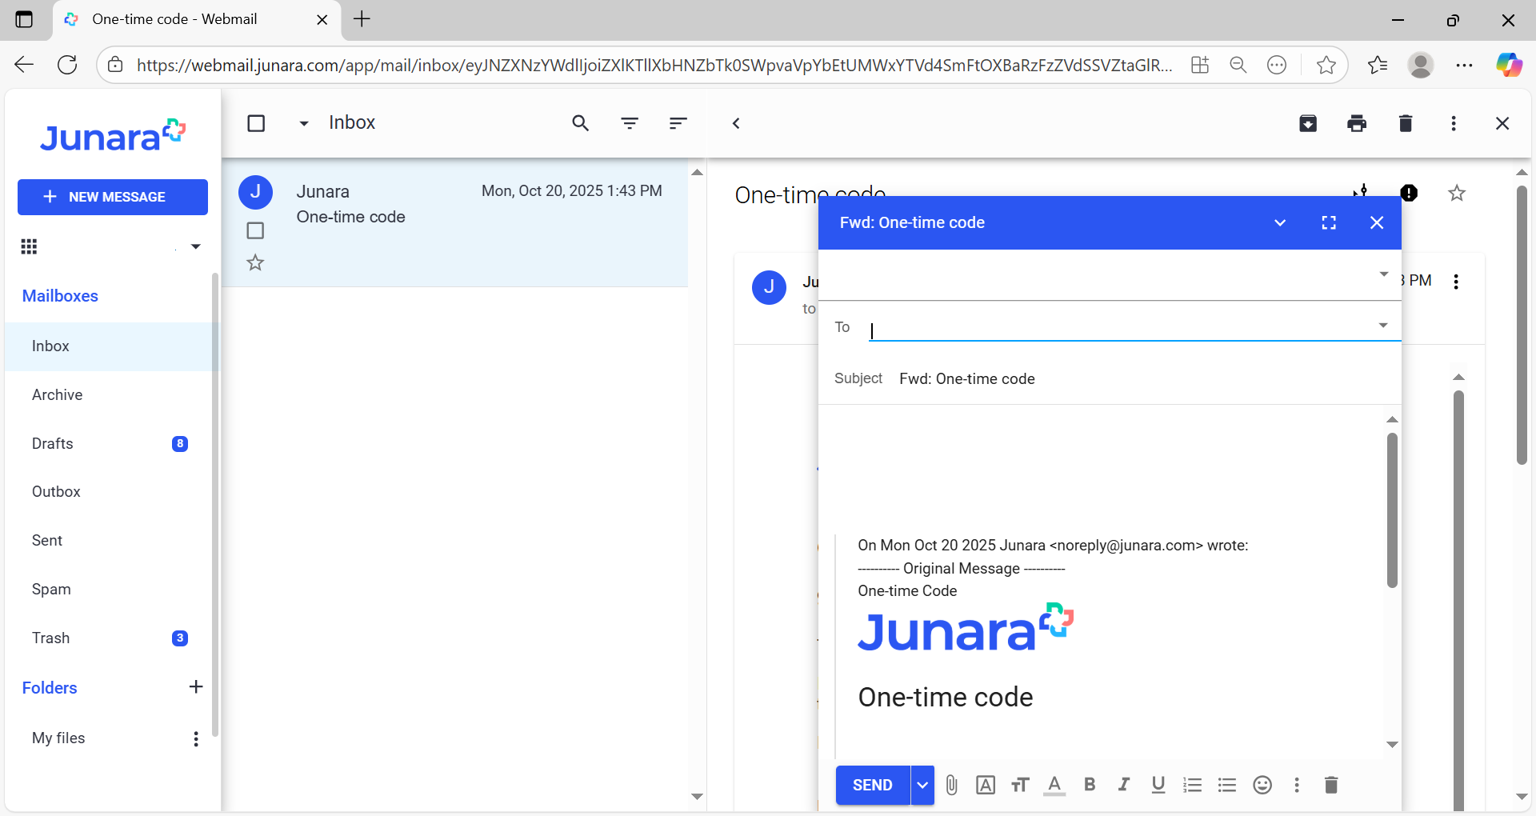Add this page to browser favorites
The image size is (1536, 816).
1326,65
